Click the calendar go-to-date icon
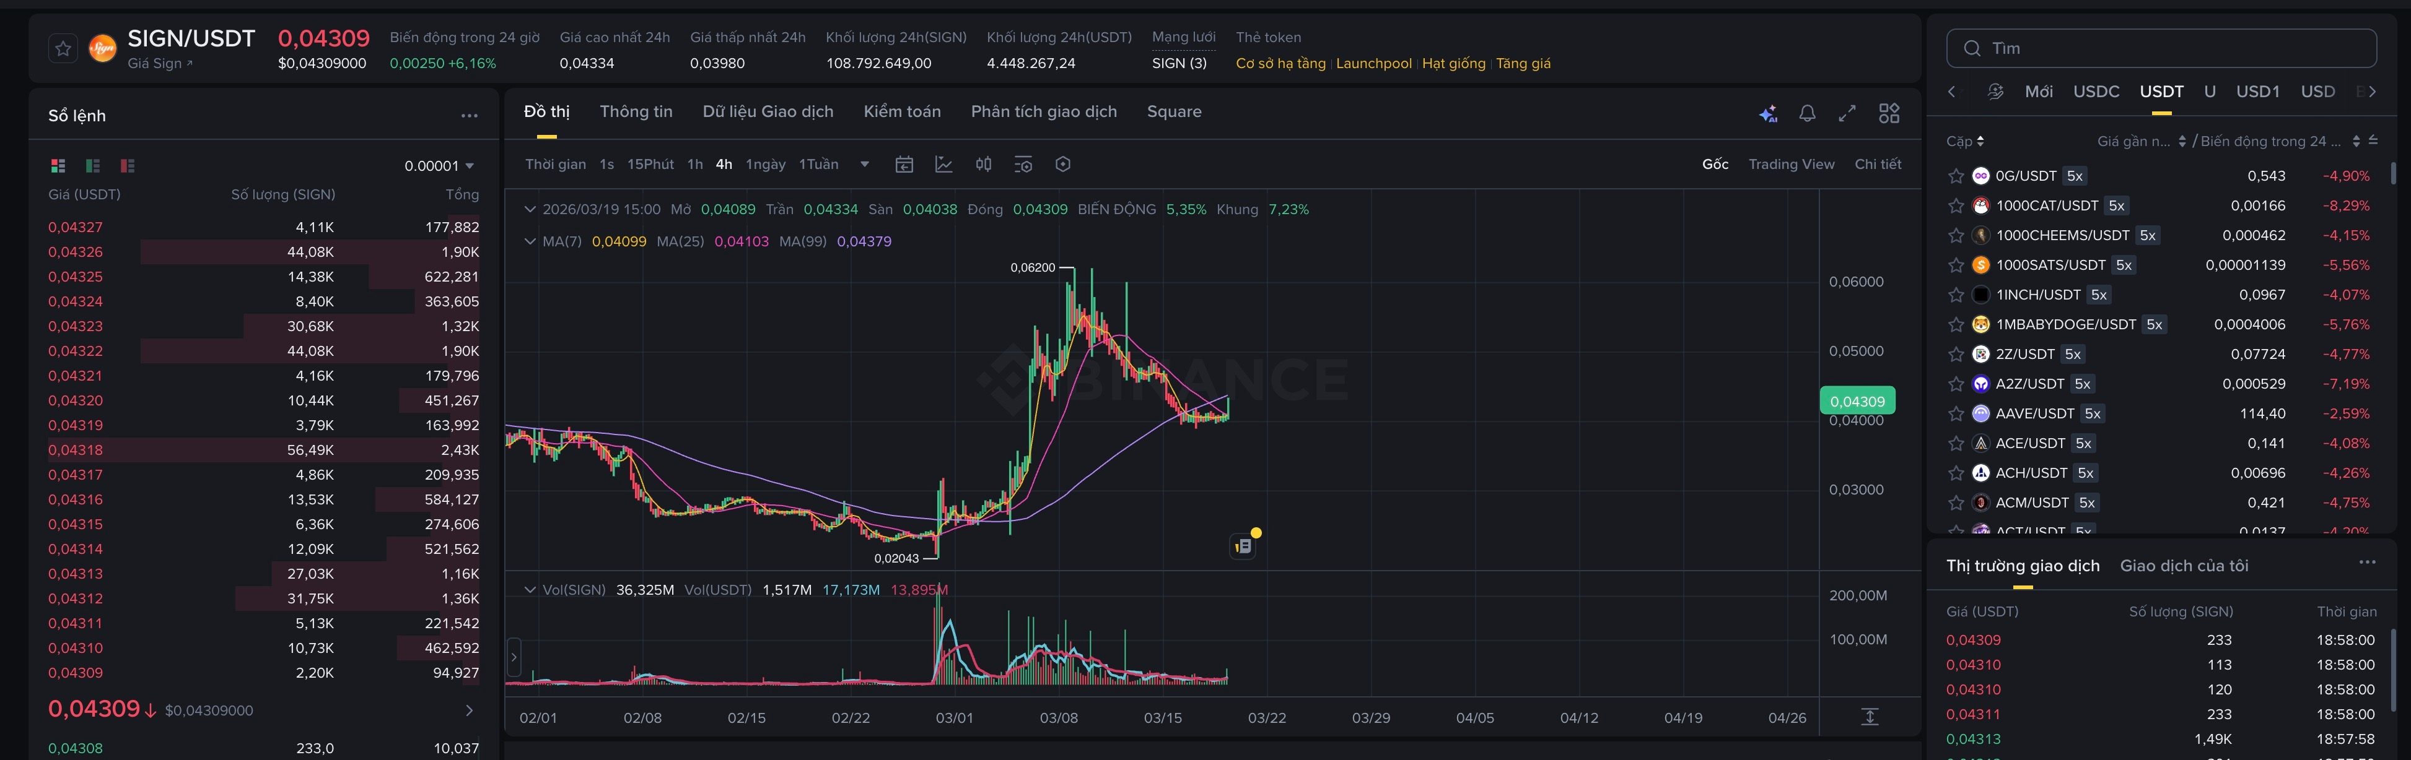 point(904,165)
